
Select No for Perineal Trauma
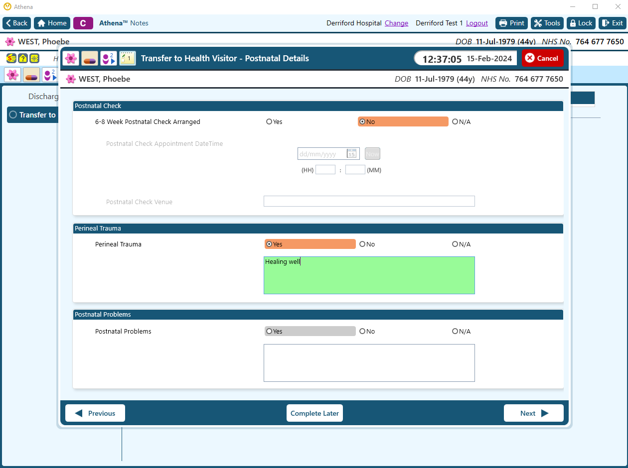coord(367,244)
